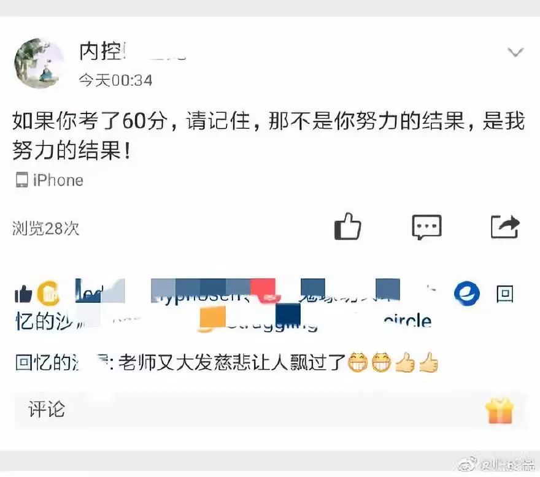
Task: Open the yellow C avatar liker profile
Action: coord(48,294)
